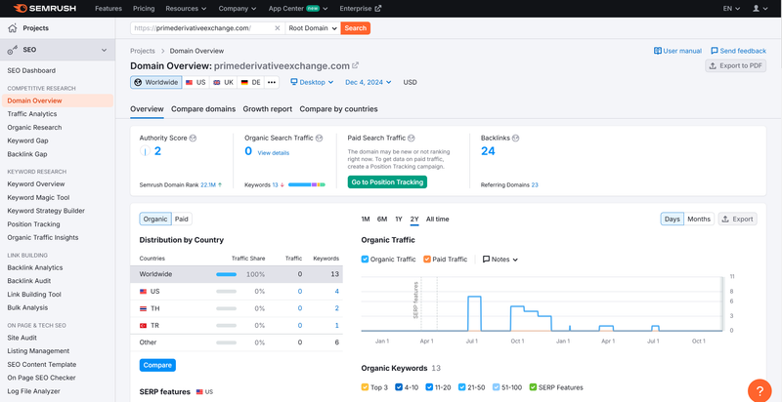This screenshot has height=402, width=782.
Task: Click the Projects home icon
Action: click(x=13, y=28)
